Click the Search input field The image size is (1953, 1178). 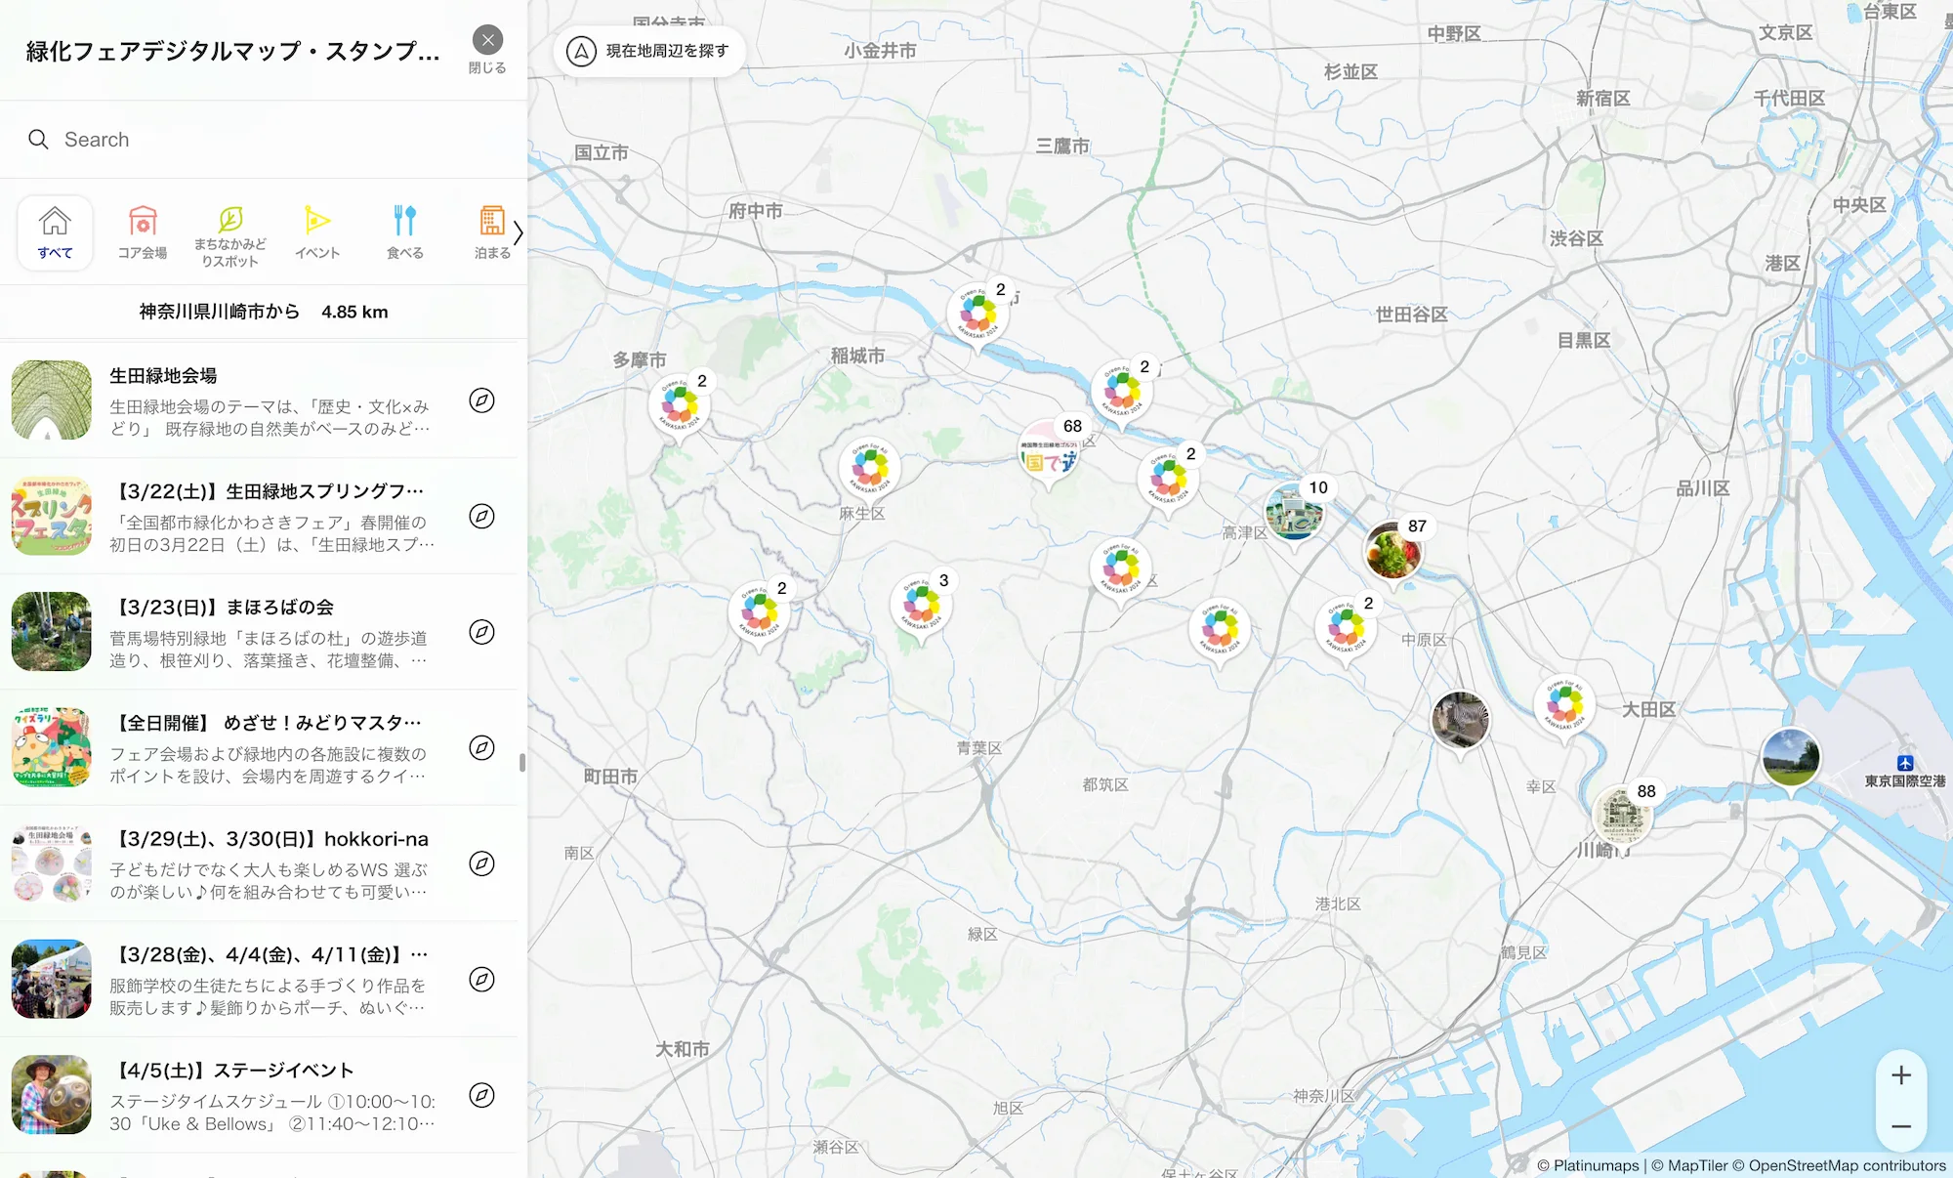tap(264, 140)
